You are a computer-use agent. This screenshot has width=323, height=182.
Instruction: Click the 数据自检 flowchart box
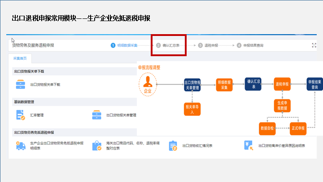click(x=267, y=129)
